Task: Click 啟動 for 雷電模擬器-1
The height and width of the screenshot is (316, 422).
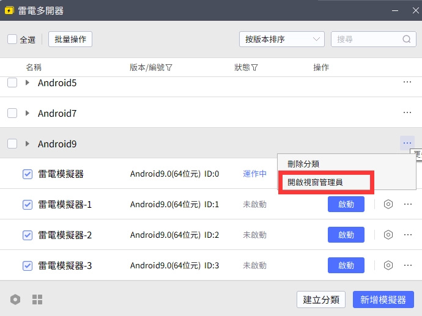Action: [x=346, y=204]
